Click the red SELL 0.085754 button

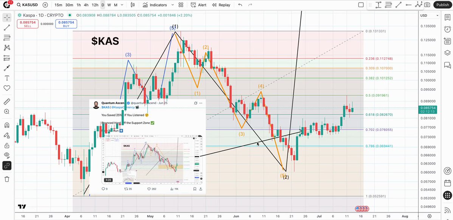pos(28,24)
